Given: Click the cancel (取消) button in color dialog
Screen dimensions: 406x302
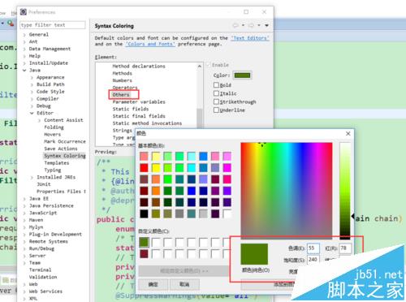Looking at the screenshot, I should (184, 284).
